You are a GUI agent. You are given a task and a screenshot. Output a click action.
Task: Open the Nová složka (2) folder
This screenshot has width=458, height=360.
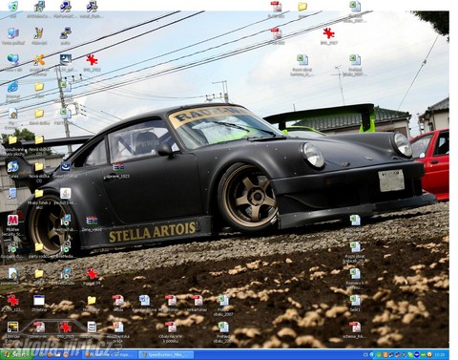pos(39,140)
